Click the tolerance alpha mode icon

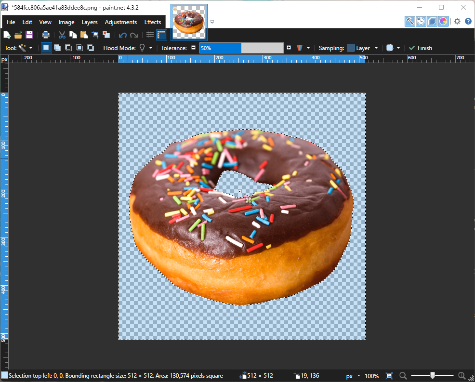[x=299, y=48]
